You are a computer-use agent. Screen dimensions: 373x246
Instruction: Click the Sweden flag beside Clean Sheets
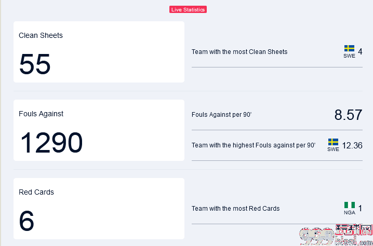click(x=349, y=48)
